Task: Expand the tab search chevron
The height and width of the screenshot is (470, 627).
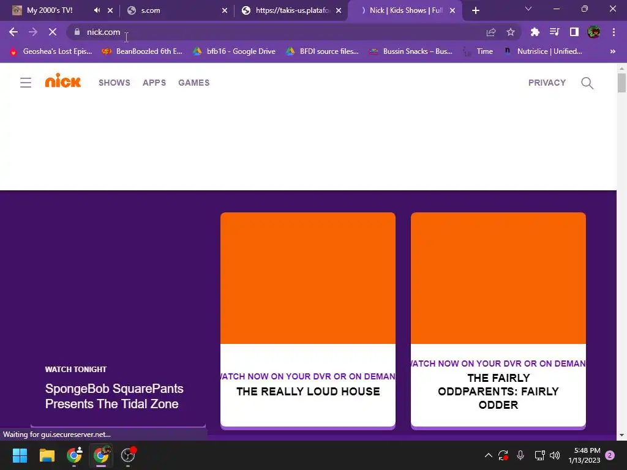Action: coord(528,9)
